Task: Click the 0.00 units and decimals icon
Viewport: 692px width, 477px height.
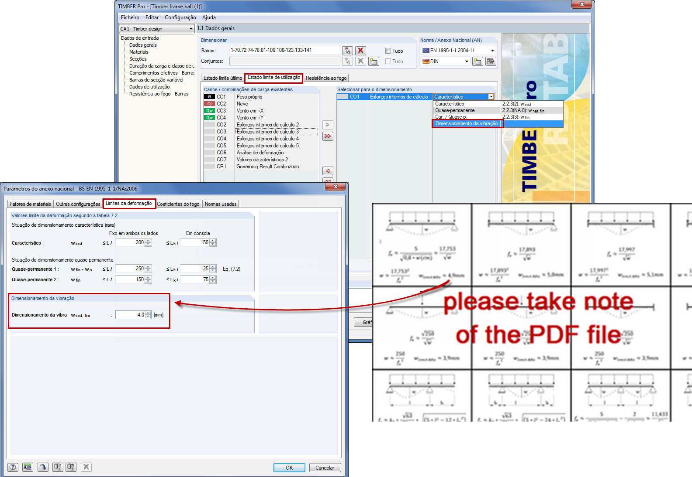Action: pyautogui.click(x=28, y=467)
